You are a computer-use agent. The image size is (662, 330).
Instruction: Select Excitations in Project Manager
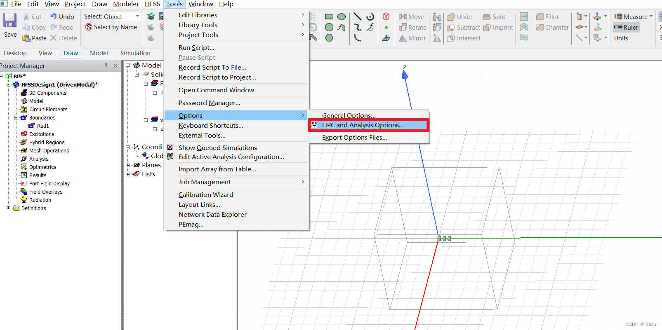(x=38, y=134)
